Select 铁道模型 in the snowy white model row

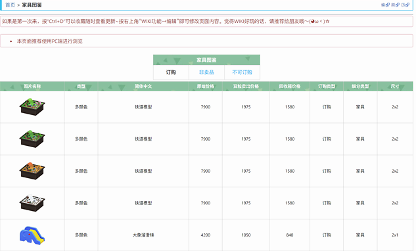[x=143, y=203]
